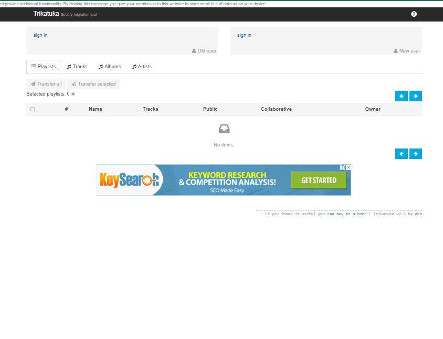Click the Name column header
This screenshot has height=339, width=443.
(x=96, y=109)
